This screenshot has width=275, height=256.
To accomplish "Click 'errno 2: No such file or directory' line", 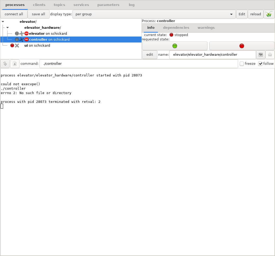I will (36, 93).
